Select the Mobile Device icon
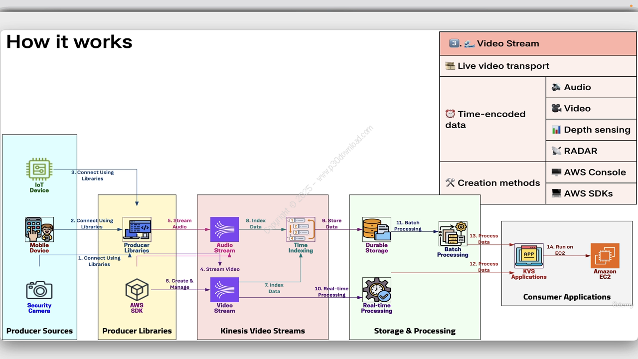Screen dimensions: 638x359 (x=39, y=229)
